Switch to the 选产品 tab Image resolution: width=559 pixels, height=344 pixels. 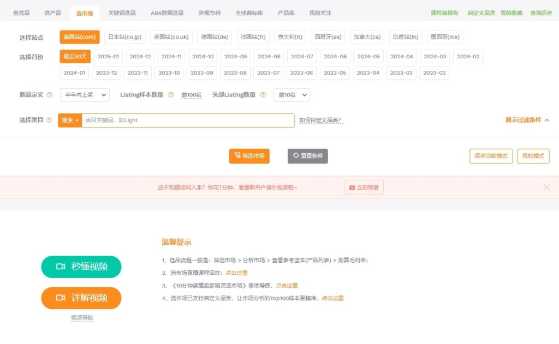tap(52, 12)
